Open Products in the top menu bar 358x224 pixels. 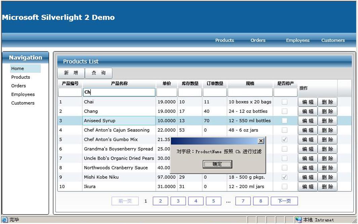coord(225,40)
